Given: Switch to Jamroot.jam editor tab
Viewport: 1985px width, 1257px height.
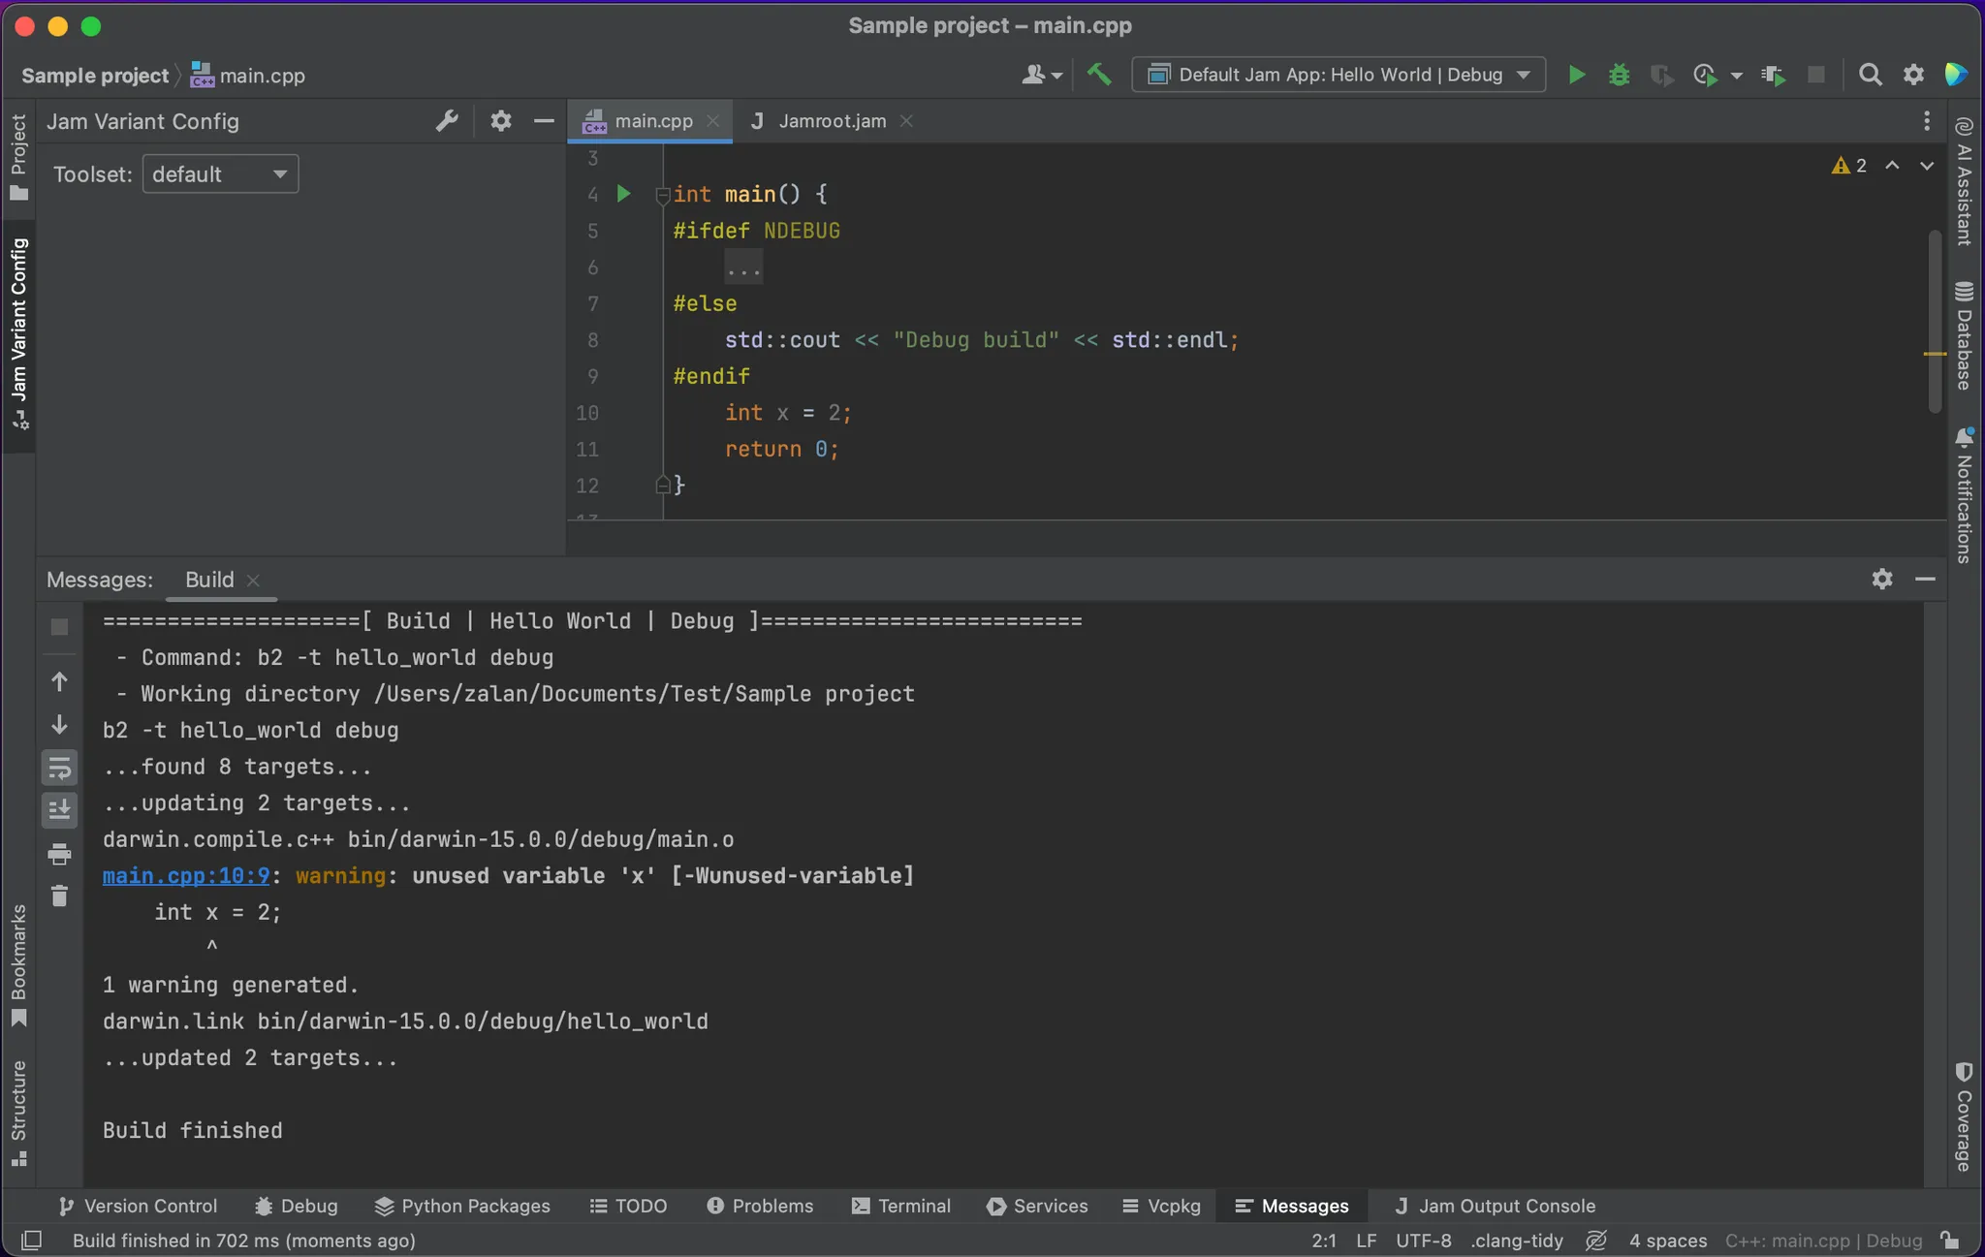Looking at the screenshot, I should tap(832, 121).
